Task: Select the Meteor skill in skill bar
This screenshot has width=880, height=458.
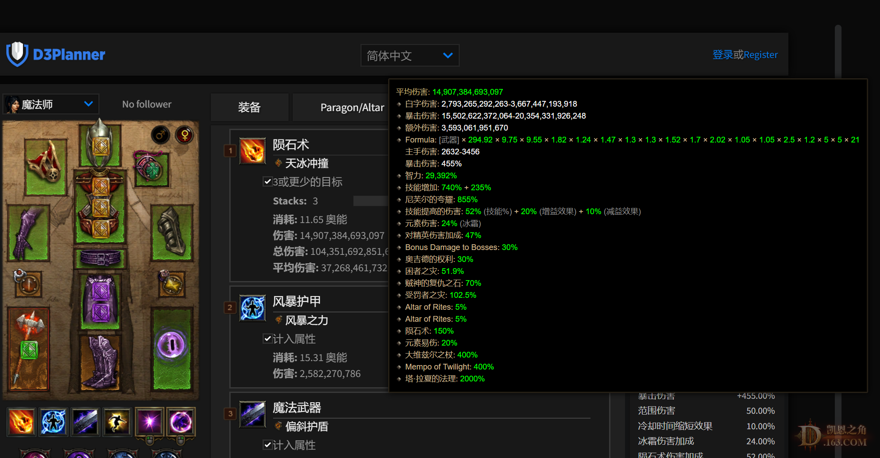Action: coord(21,422)
